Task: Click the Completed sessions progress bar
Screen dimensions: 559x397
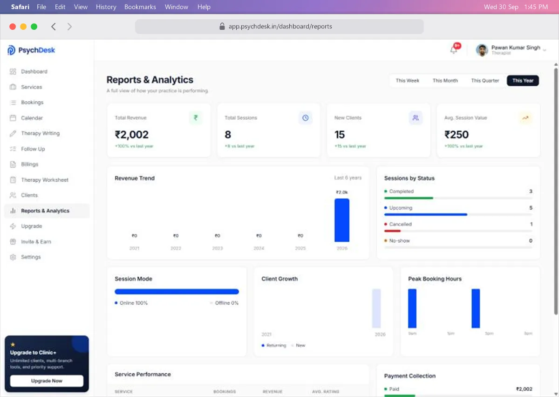Action: (458, 198)
